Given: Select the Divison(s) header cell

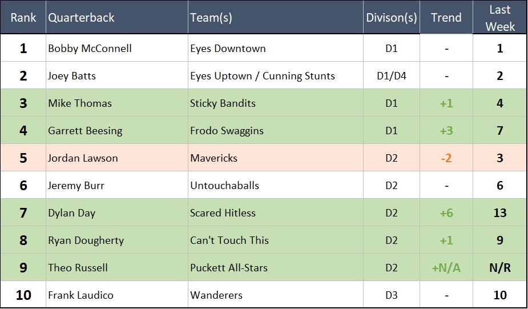Looking at the screenshot, I should (x=392, y=18).
